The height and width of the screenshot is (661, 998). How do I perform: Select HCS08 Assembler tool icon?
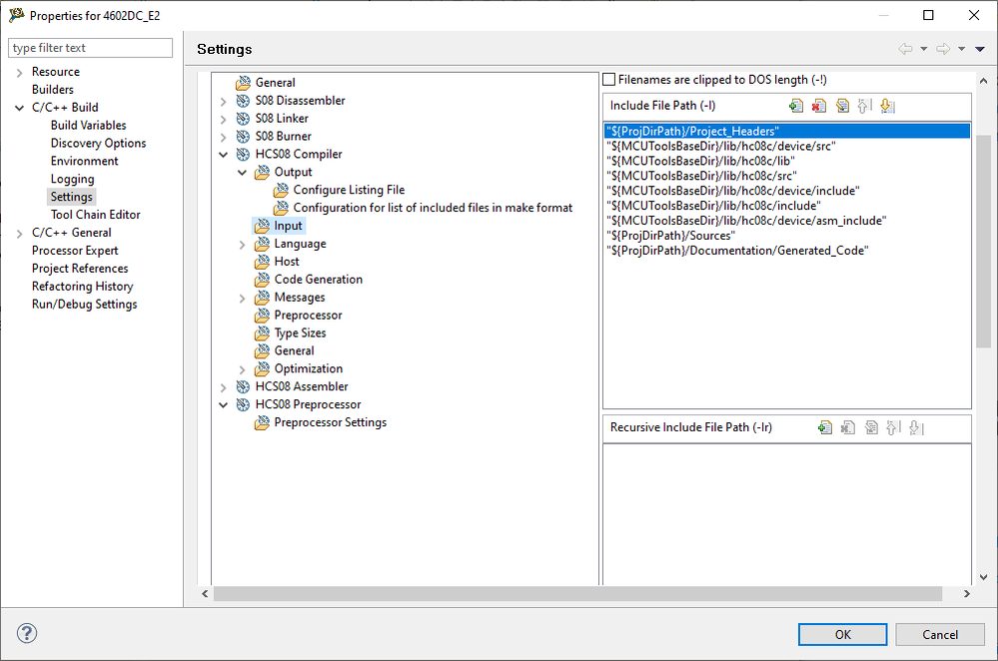(x=243, y=386)
